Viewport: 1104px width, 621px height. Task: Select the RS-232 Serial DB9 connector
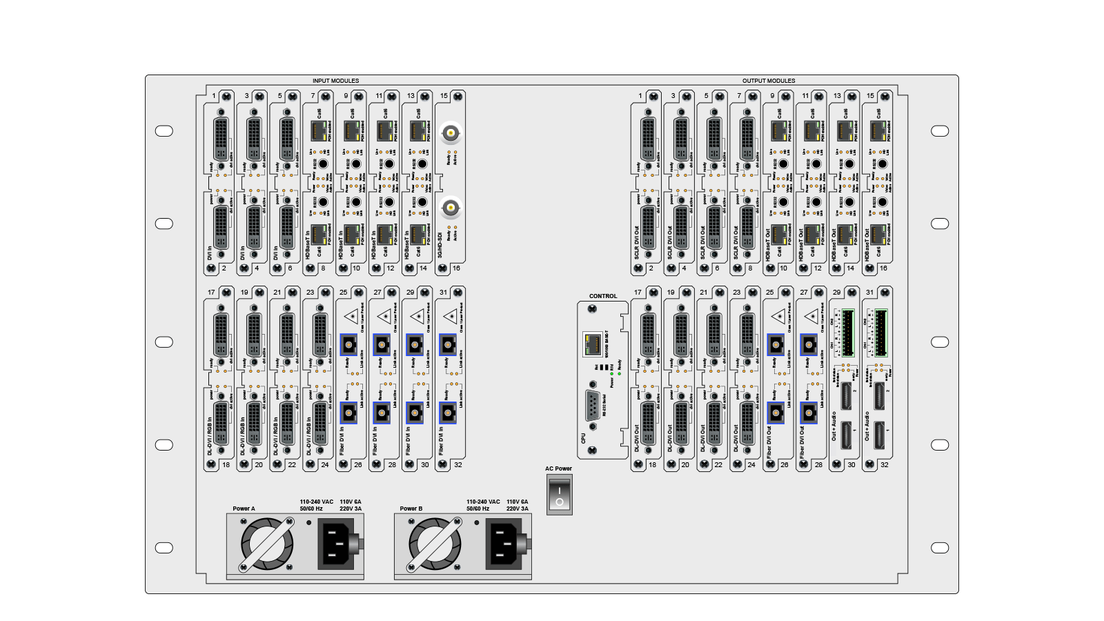[x=591, y=405]
